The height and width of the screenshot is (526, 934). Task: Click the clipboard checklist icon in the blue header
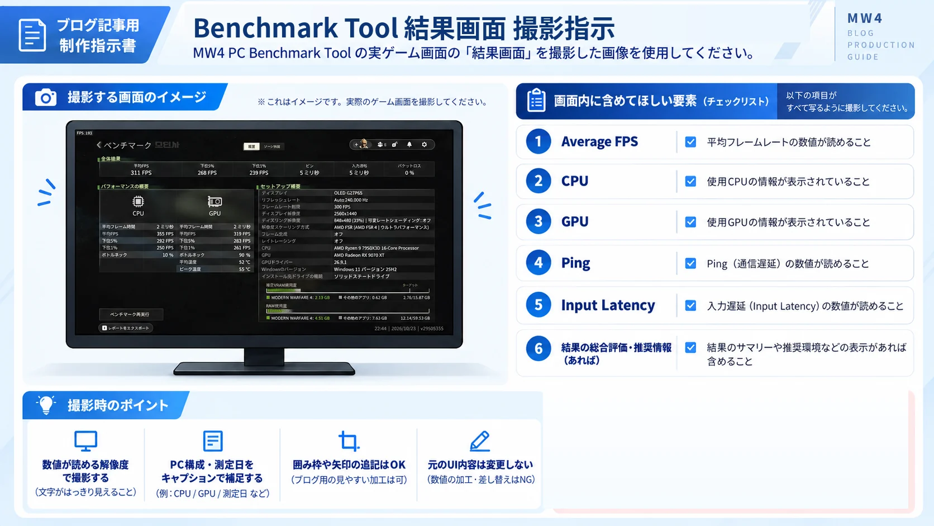coord(536,101)
